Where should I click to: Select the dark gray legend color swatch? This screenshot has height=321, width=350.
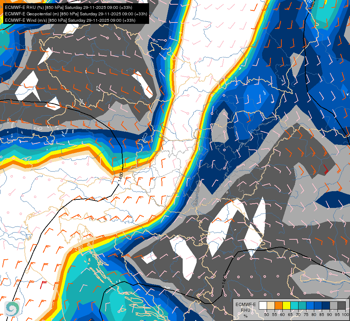click(341, 305)
